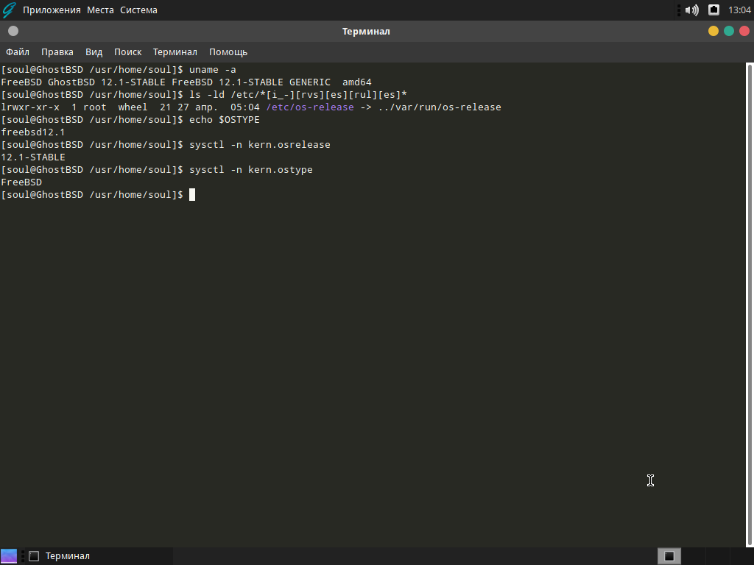The width and height of the screenshot is (754, 565).
Task: Click the Терминал window title bar text
Action: click(x=366, y=31)
